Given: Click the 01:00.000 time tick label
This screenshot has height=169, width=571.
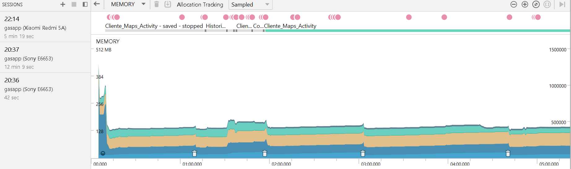Looking at the screenshot, I should [x=192, y=164].
